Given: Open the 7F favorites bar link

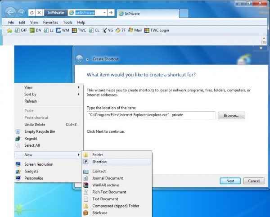Looking at the screenshot, I should click(x=121, y=30).
